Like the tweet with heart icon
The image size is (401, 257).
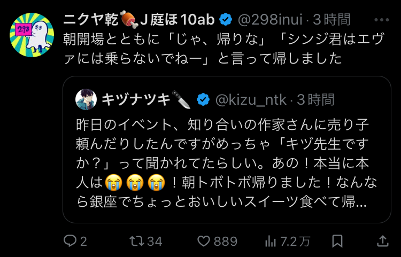[x=204, y=241]
